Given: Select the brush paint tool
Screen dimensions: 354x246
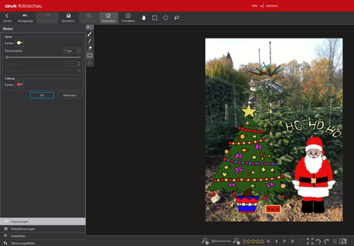Looking at the screenshot, I should pyautogui.click(x=90, y=34).
